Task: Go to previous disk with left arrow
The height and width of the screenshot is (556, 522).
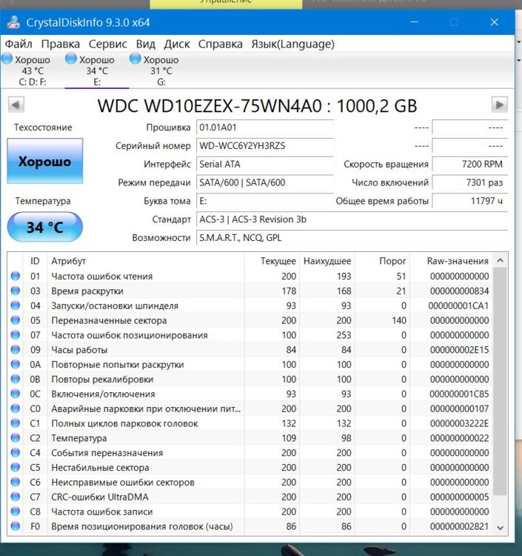Action: pos(16,105)
